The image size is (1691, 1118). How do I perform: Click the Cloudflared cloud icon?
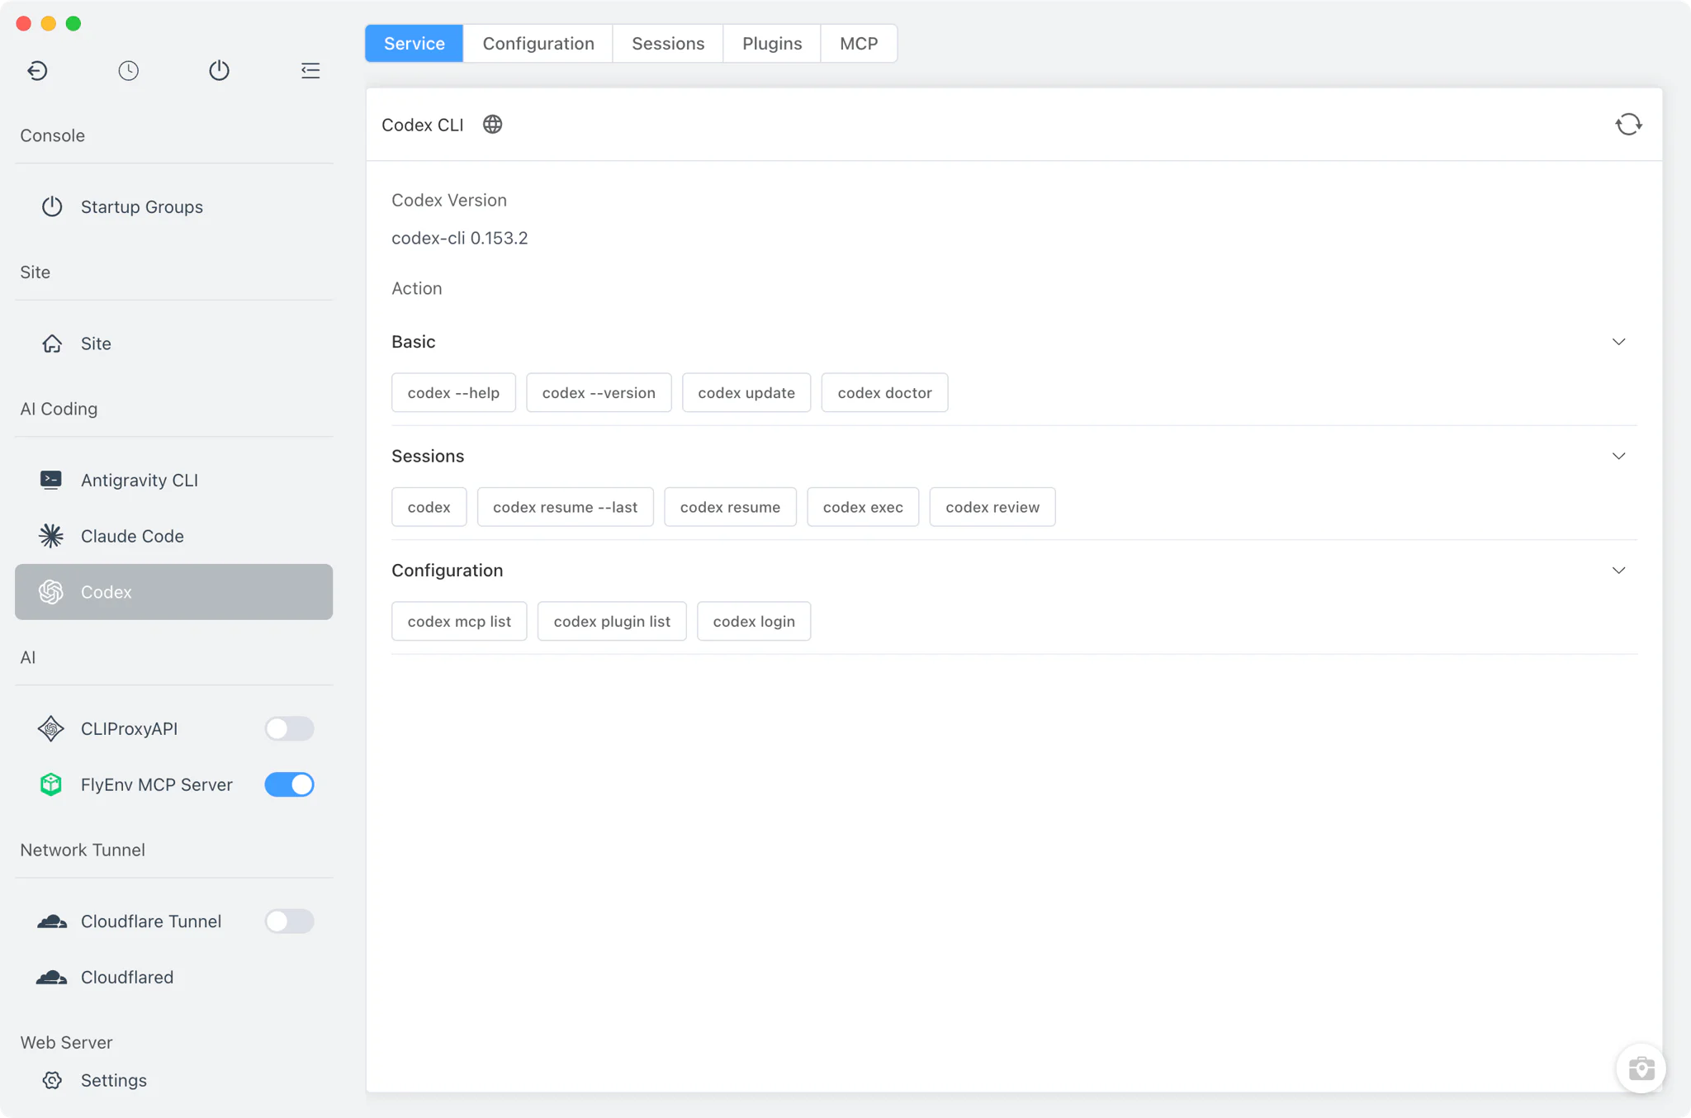click(52, 978)
